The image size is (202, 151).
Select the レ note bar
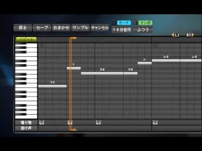(x=145, y=63)
